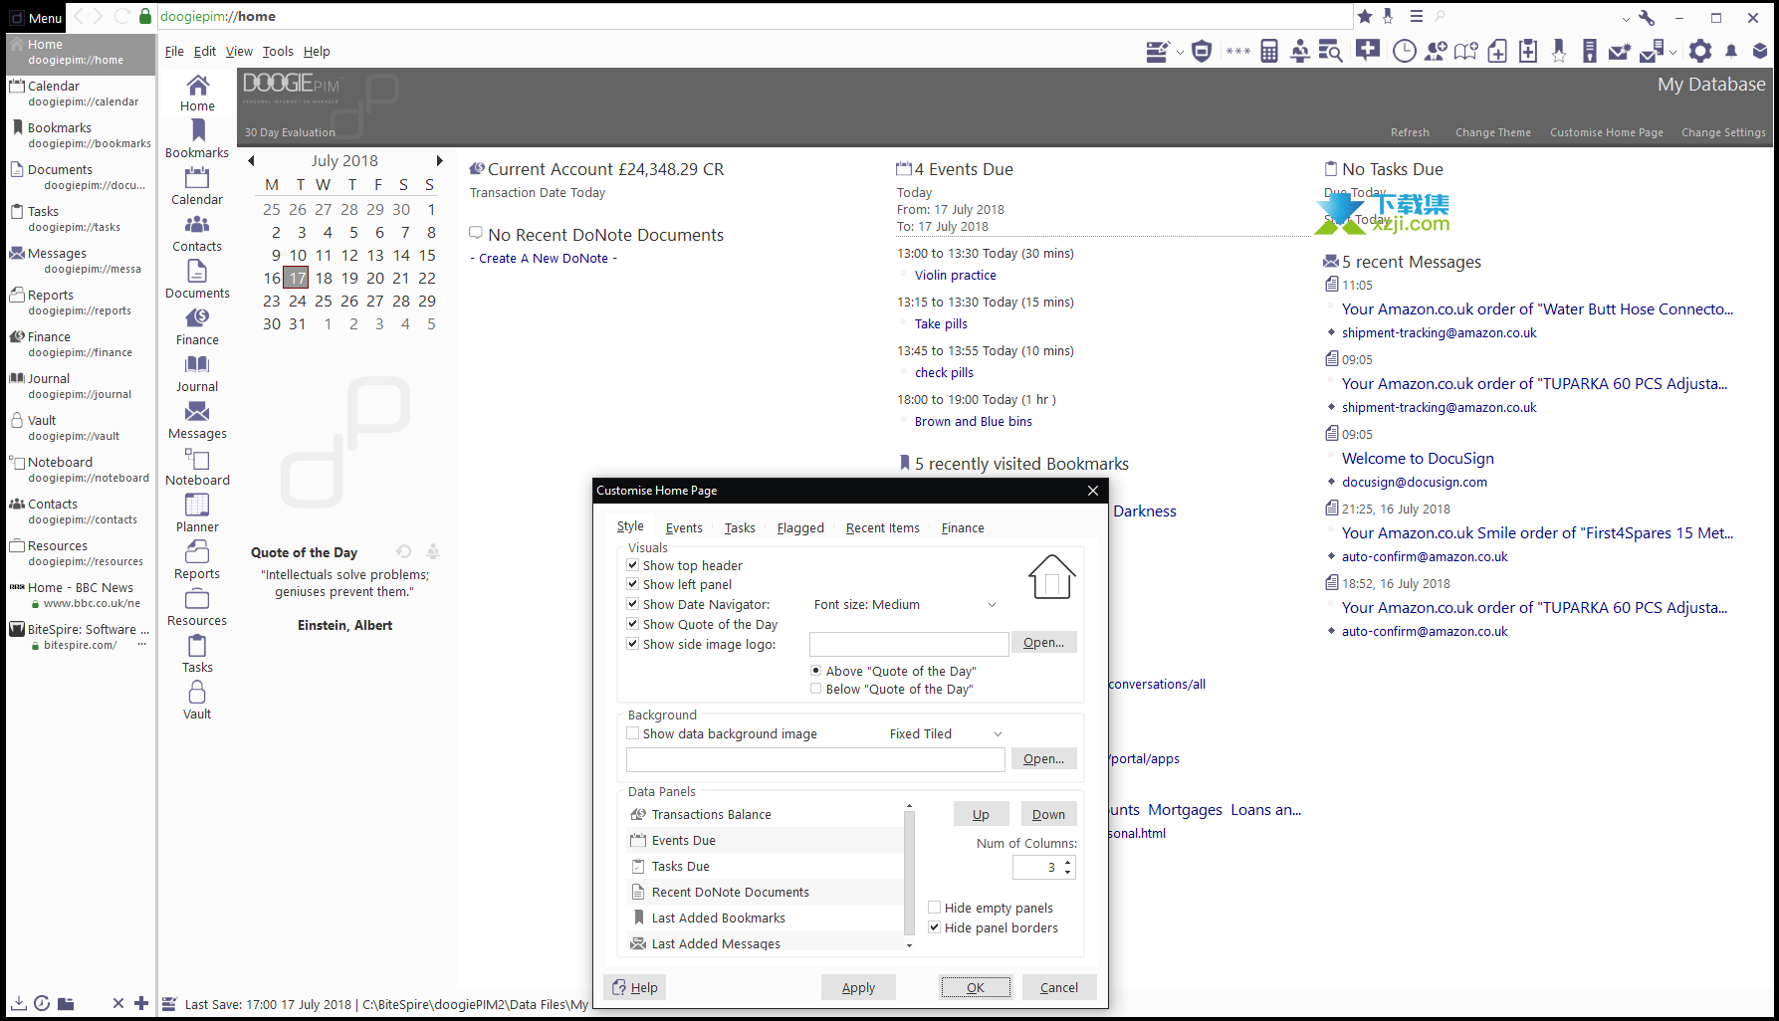This screenshot has height=1021, width=1779.
Task: Click the add document page icon
Action: [x=1497, y=52]
